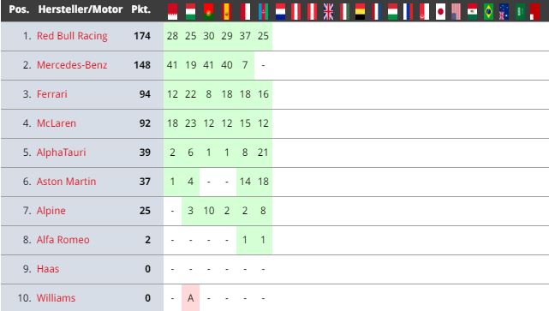Image resolution: width=549 pixels, height=311 pixels.
Task: Click the Belgium flag icon
Action: click(360, 11)
